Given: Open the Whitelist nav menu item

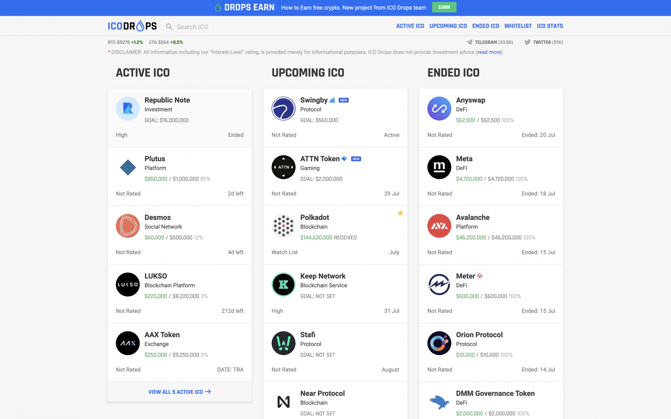Looking at the screenshot, I should (518, 26).
